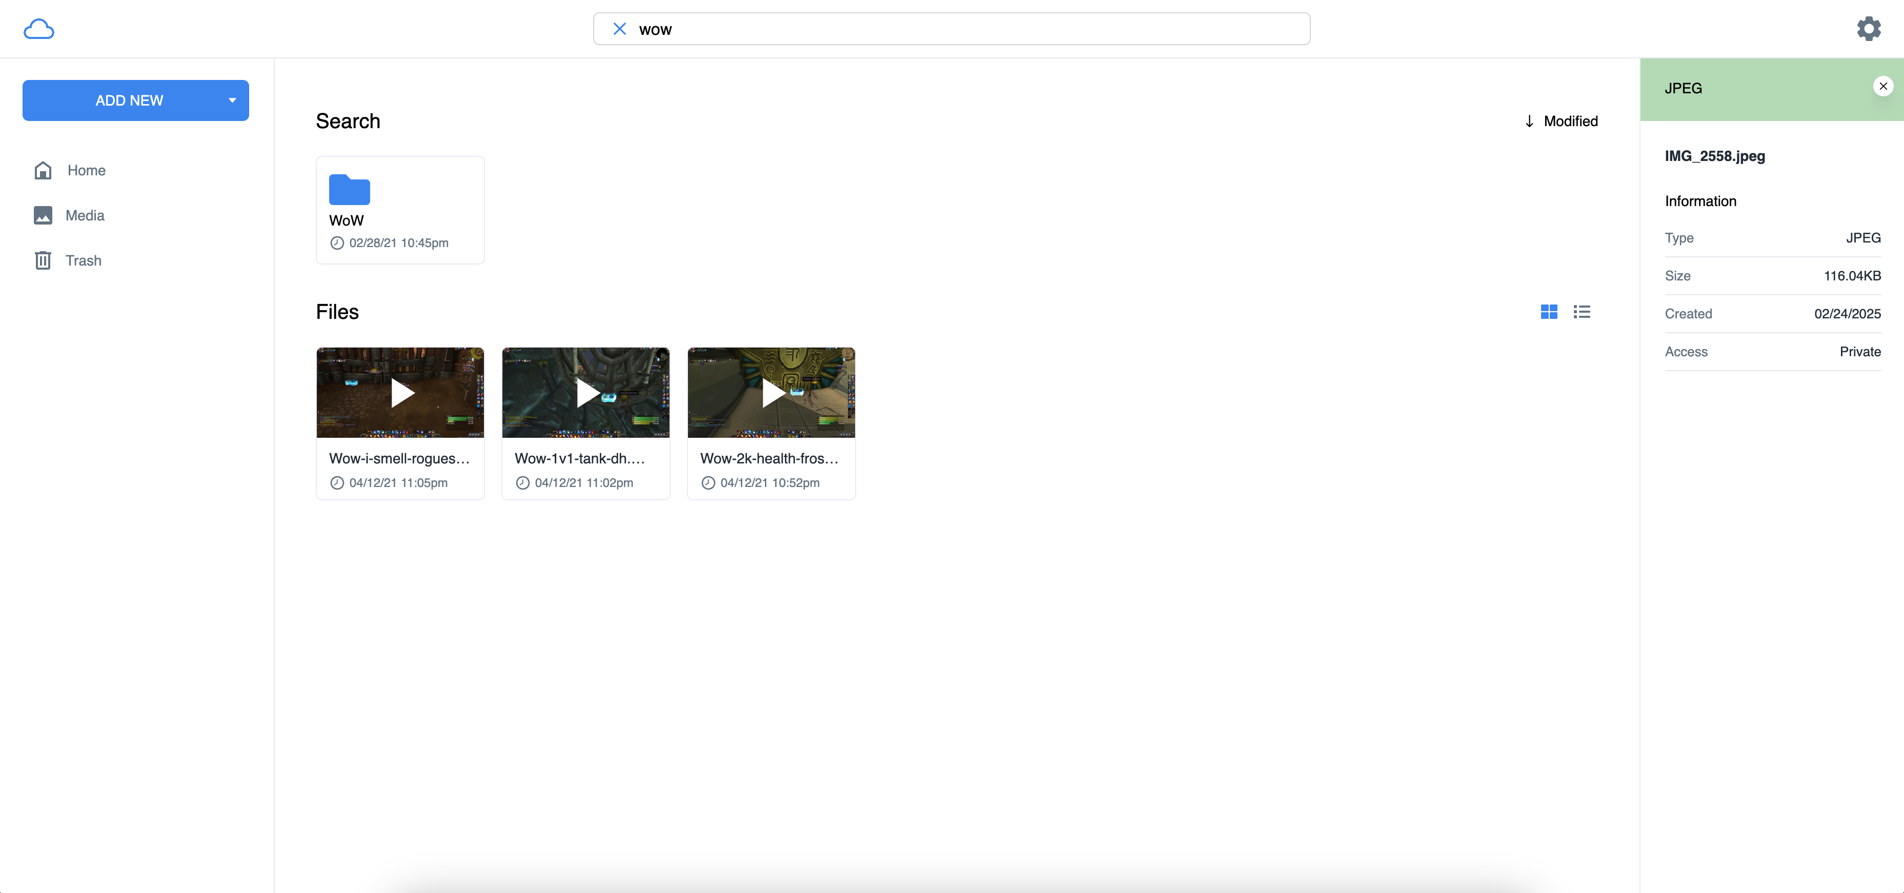Toggle sort direction arrow by Modified
The image size is (1904, 893).
click(x=1529, y=121)
